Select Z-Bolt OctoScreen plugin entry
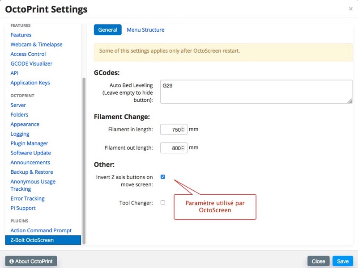This screenshot has height=268, width=358. (32, 240)
